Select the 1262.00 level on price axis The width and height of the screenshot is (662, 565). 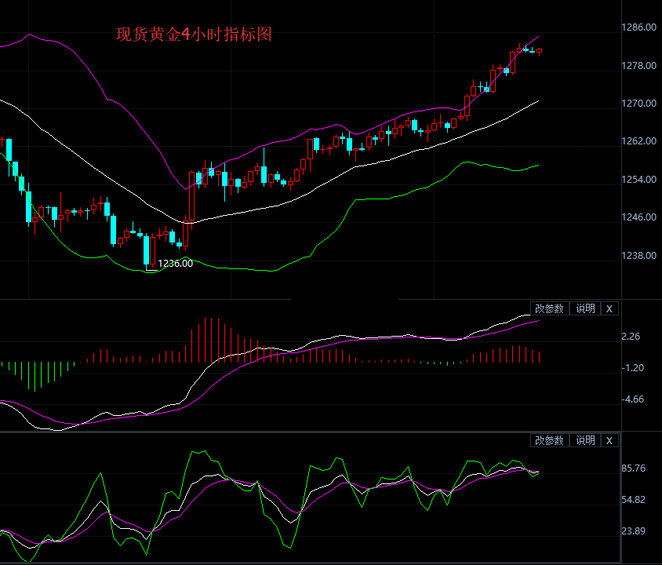639,141
